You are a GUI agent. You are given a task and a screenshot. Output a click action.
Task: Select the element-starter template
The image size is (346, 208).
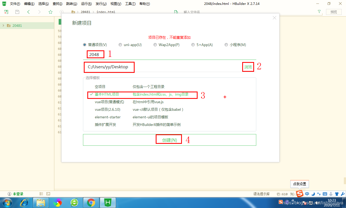coord(169,117)
